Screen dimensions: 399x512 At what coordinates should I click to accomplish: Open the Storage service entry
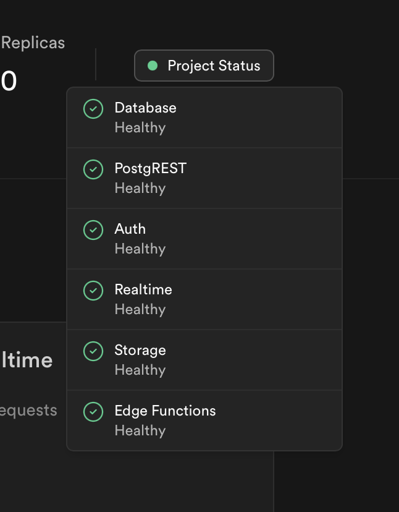pos(204,360)
